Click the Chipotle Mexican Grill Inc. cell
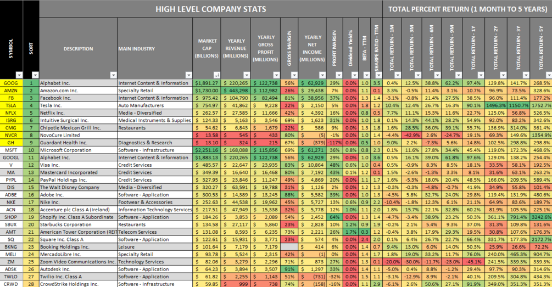This screenshot has height=287, width=552. [78, 128]
